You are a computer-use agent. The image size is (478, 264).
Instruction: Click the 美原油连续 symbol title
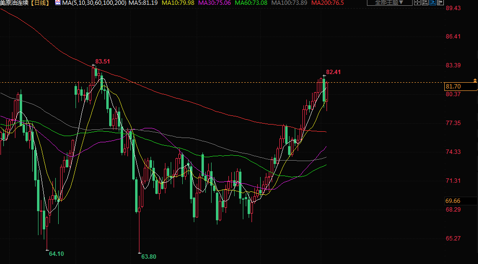pos(15,3)
